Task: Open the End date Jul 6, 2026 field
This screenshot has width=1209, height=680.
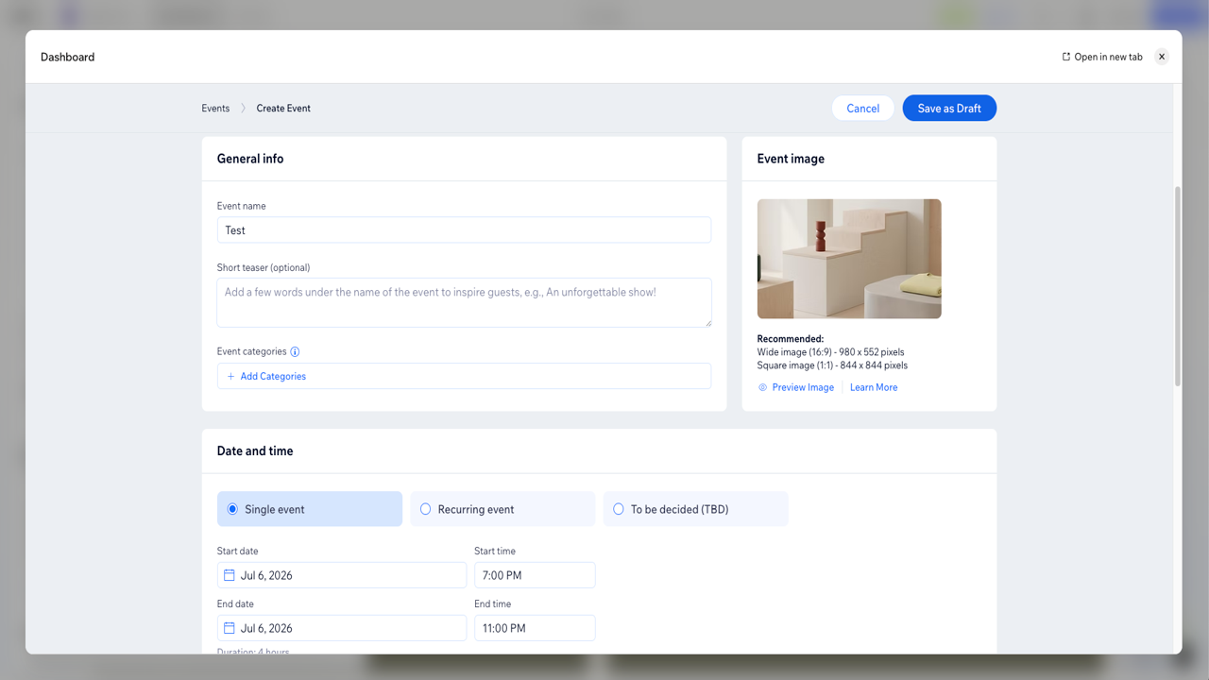Action: tap(342, 628)
